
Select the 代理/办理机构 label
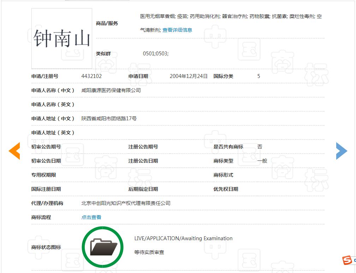(47, 203)
